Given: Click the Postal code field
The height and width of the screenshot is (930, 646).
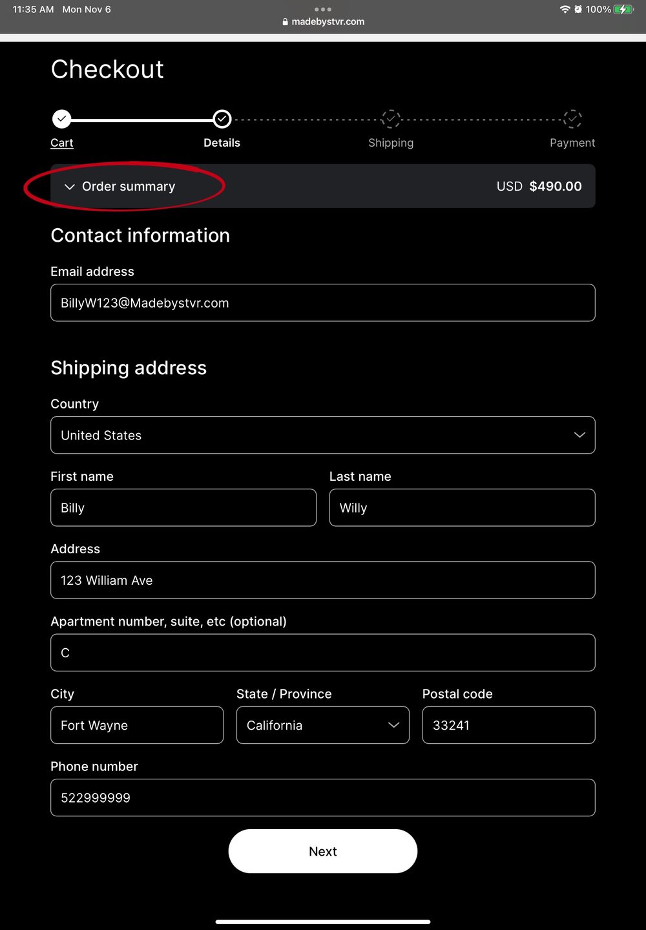Looking at the screenshot, I should [508, 725].
